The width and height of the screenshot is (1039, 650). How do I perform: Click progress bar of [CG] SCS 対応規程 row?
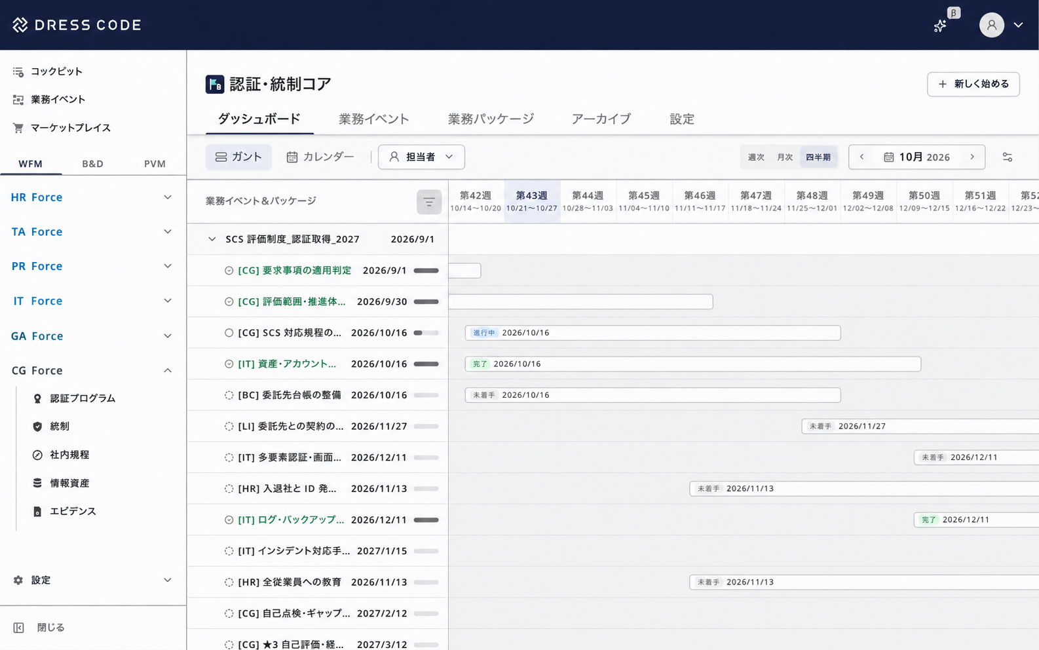[426, 333]
